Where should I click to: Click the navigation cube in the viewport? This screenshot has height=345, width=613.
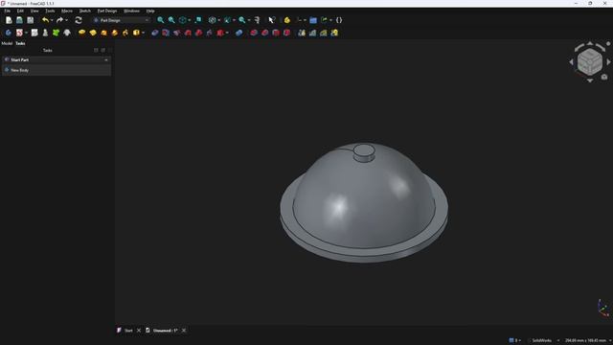click(x=590, y=61)
